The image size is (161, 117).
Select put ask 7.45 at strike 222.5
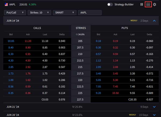[x=115, y=86]
